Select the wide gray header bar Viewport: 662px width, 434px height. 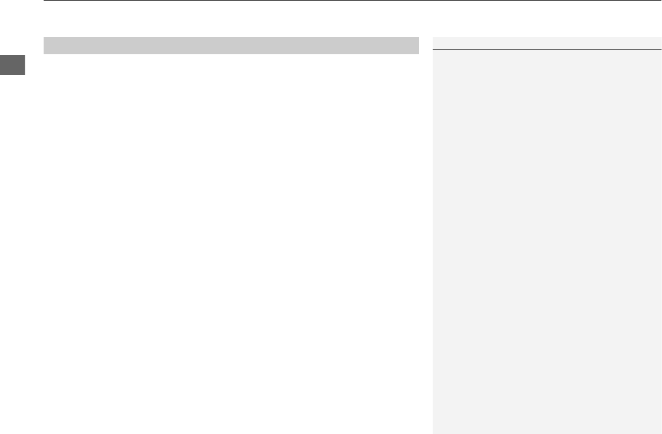pos(231,45)
